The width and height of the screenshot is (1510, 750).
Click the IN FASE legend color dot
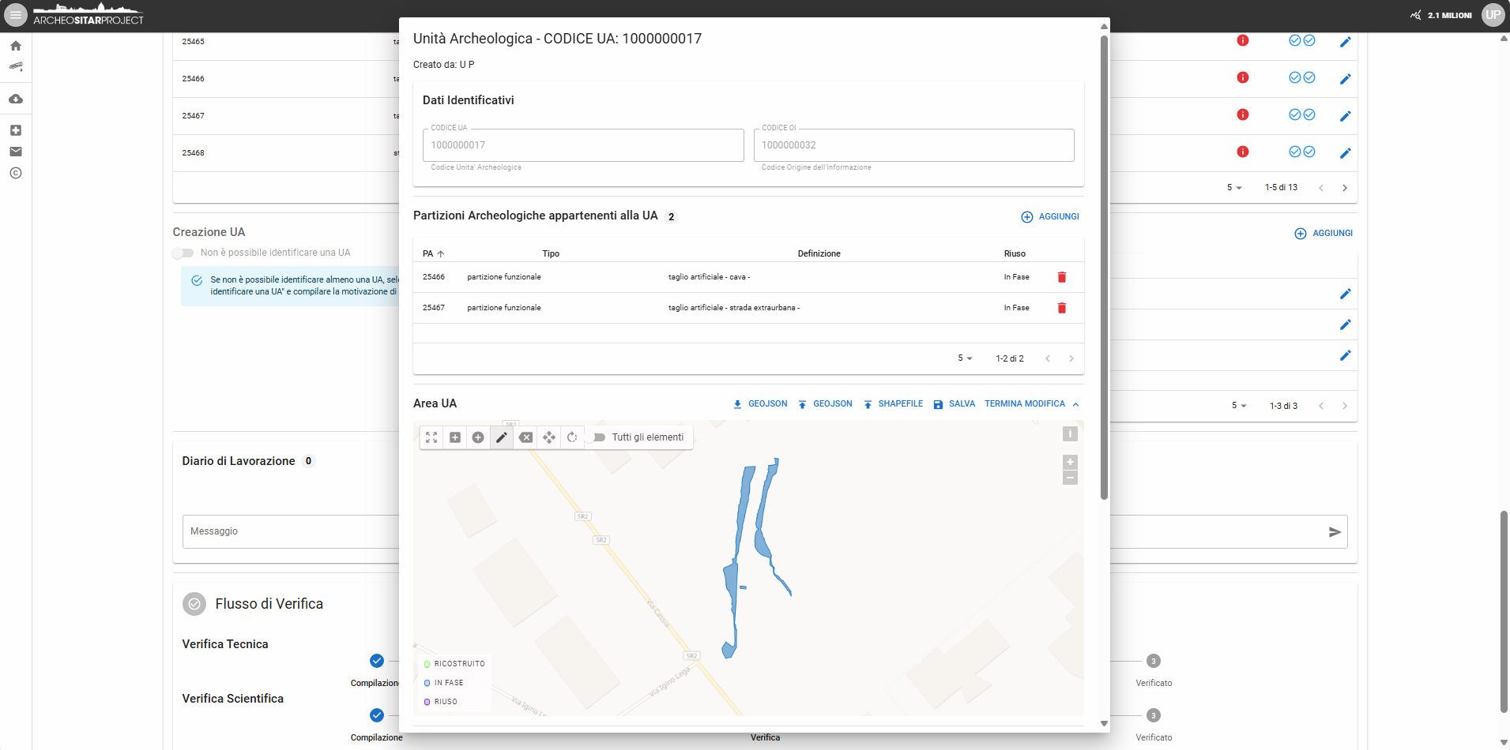[427, 683]
